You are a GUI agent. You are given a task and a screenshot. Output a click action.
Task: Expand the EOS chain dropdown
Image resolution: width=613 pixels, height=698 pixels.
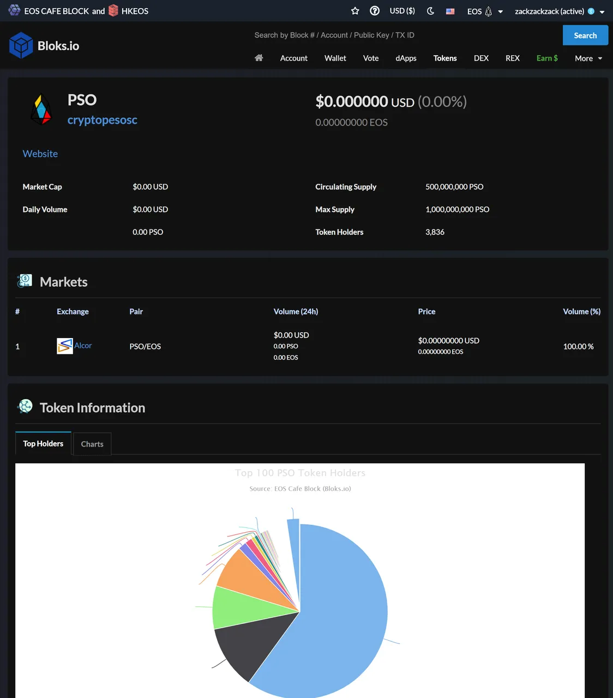[x=485, y=11]
